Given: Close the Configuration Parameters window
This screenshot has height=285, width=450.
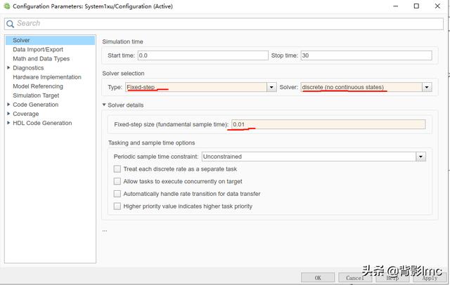Looking at the screenshot, I should click(437, 6).
